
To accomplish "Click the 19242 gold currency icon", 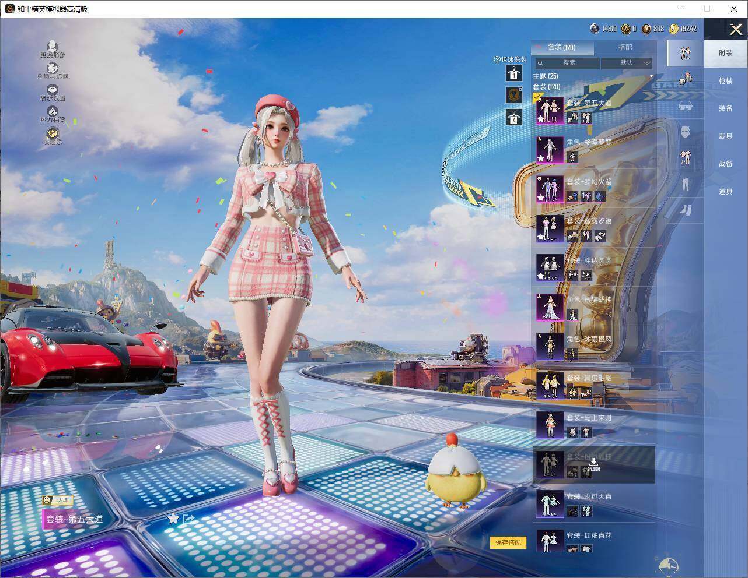I will click(x=673, y=29).
